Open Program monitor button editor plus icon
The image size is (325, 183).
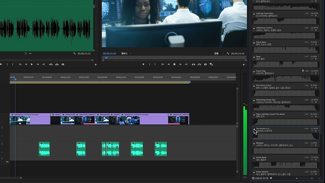click(244, 64)
